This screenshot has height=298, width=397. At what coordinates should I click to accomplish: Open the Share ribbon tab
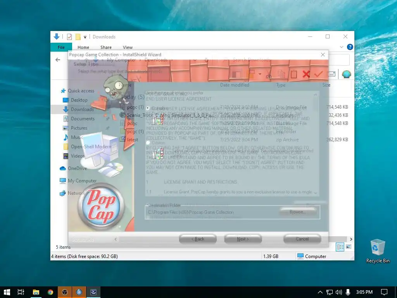[106, 47]
